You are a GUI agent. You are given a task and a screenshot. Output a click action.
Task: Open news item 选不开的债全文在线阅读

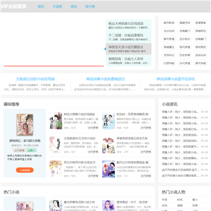tap(181, 170)
